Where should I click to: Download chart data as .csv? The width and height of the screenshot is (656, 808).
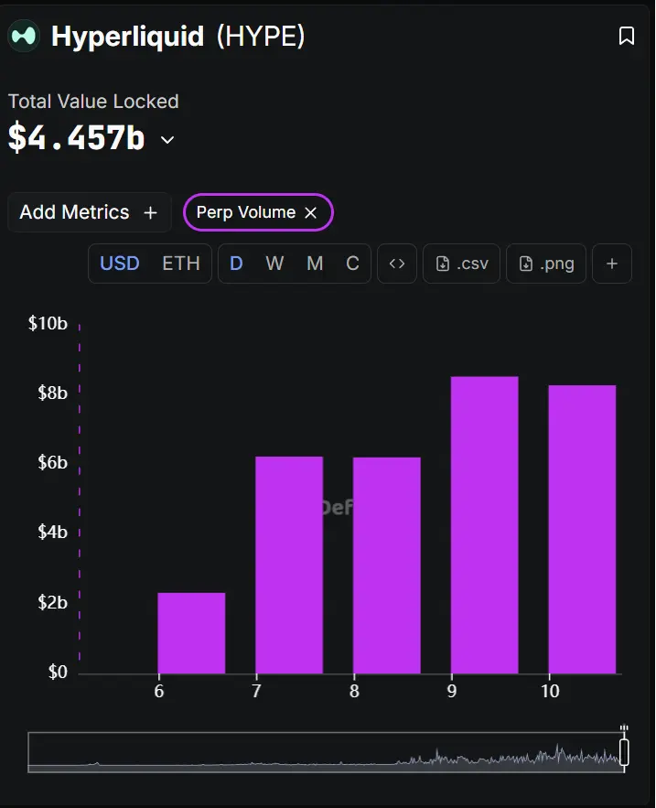click(462, 264)
